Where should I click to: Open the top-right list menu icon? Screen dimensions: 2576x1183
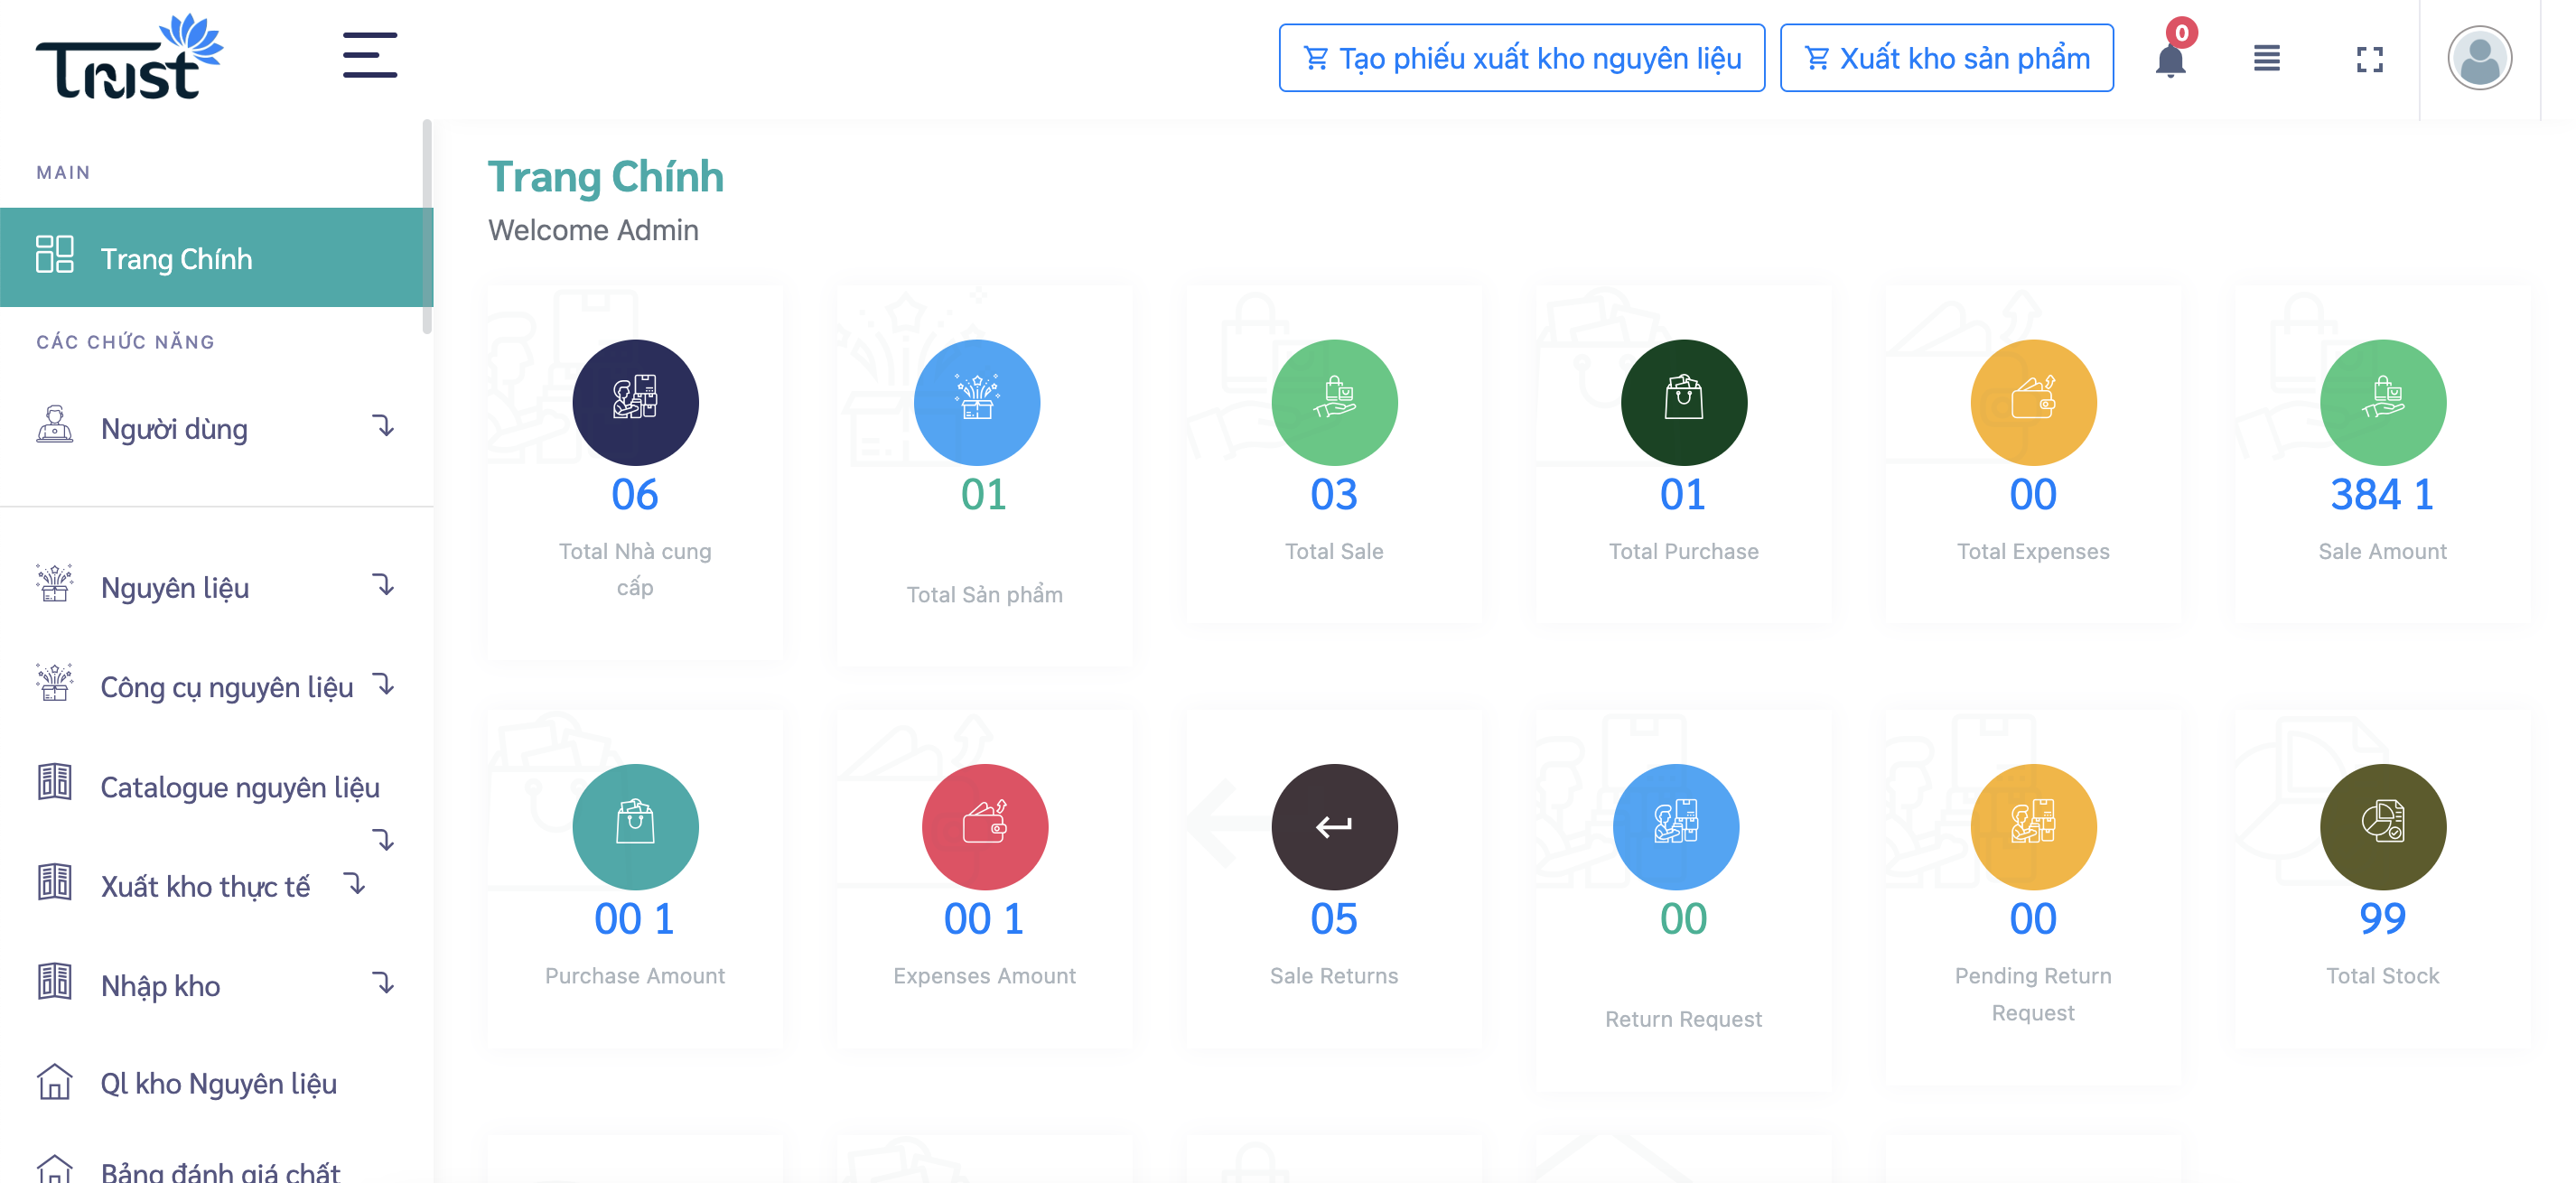click(x=2266, y=59)
